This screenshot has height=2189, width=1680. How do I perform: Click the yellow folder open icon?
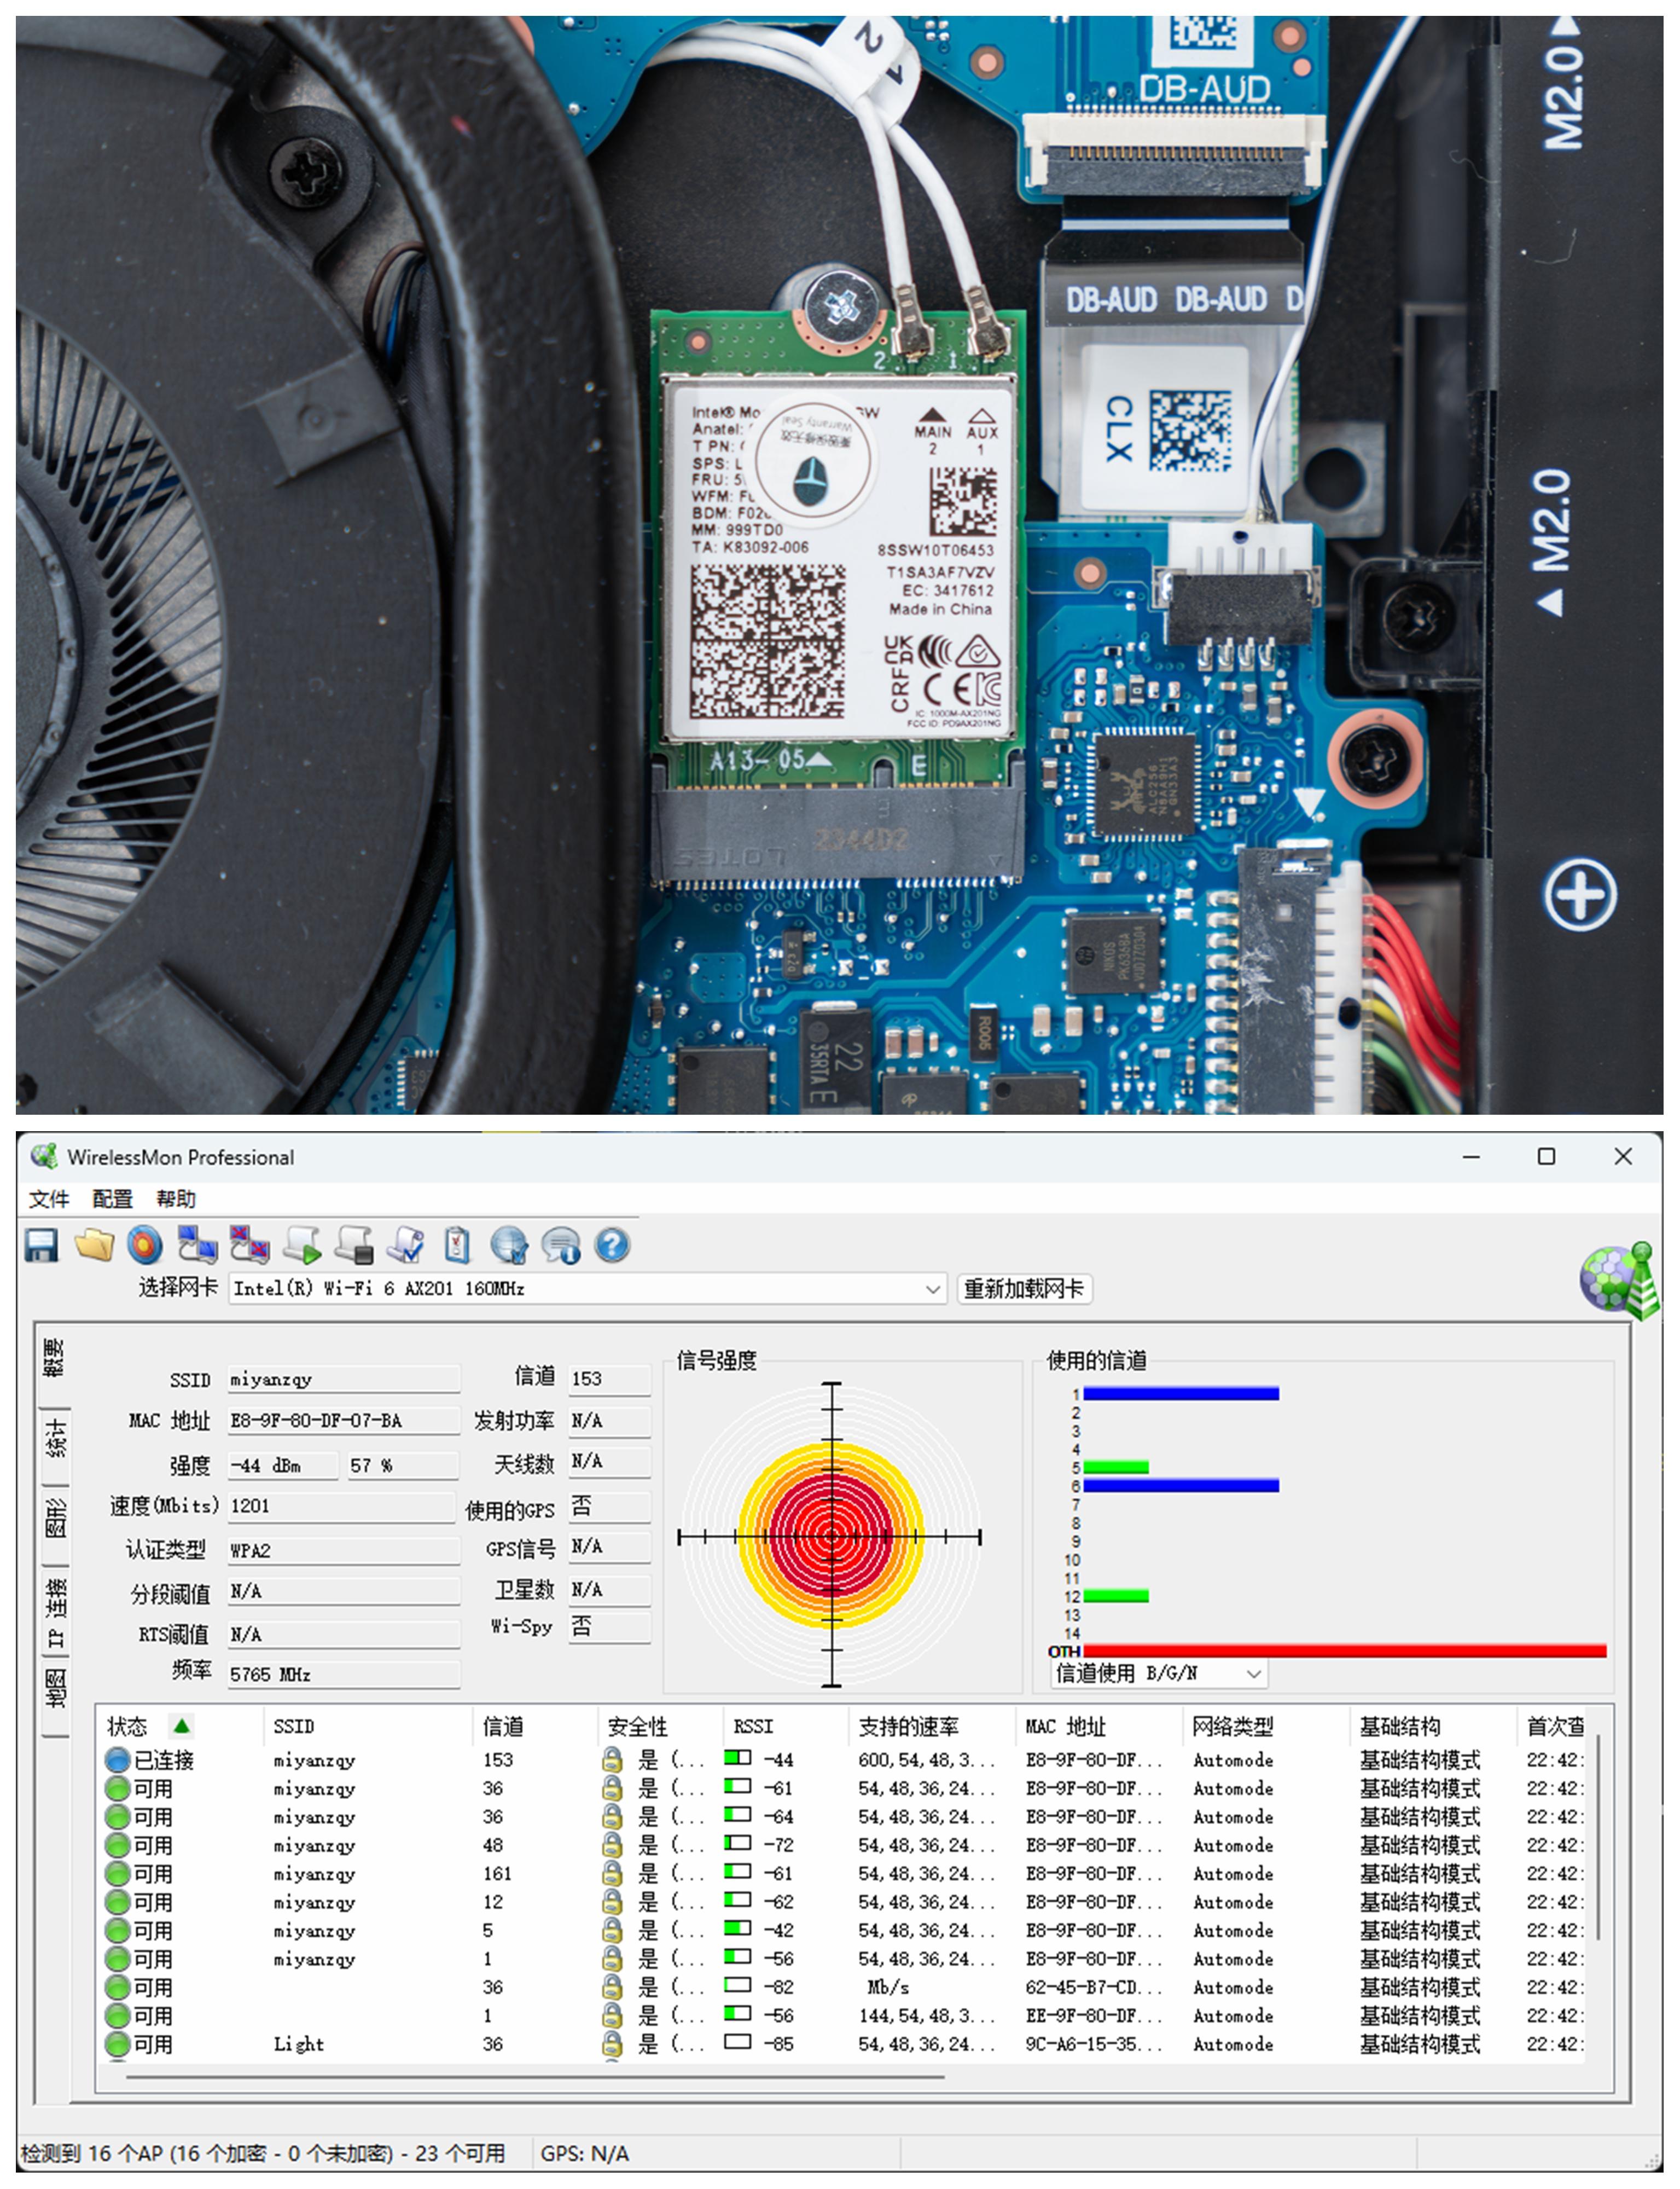[94, 1246]
